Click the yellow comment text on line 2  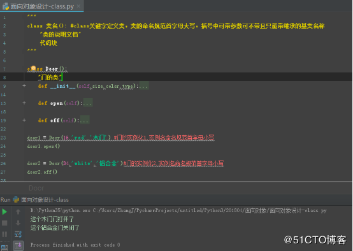(x=198, y=26)
